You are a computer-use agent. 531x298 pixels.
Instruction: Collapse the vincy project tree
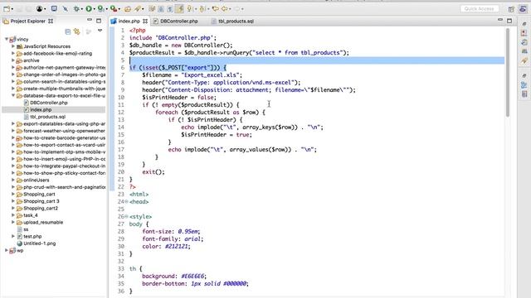pos(7,39)
